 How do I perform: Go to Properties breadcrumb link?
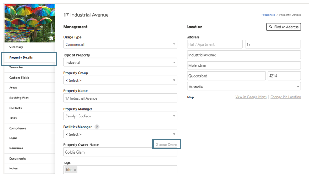[268, 15]
